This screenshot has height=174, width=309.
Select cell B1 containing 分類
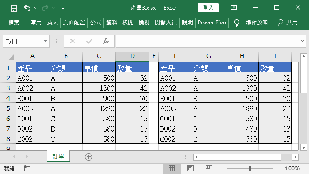66,67
